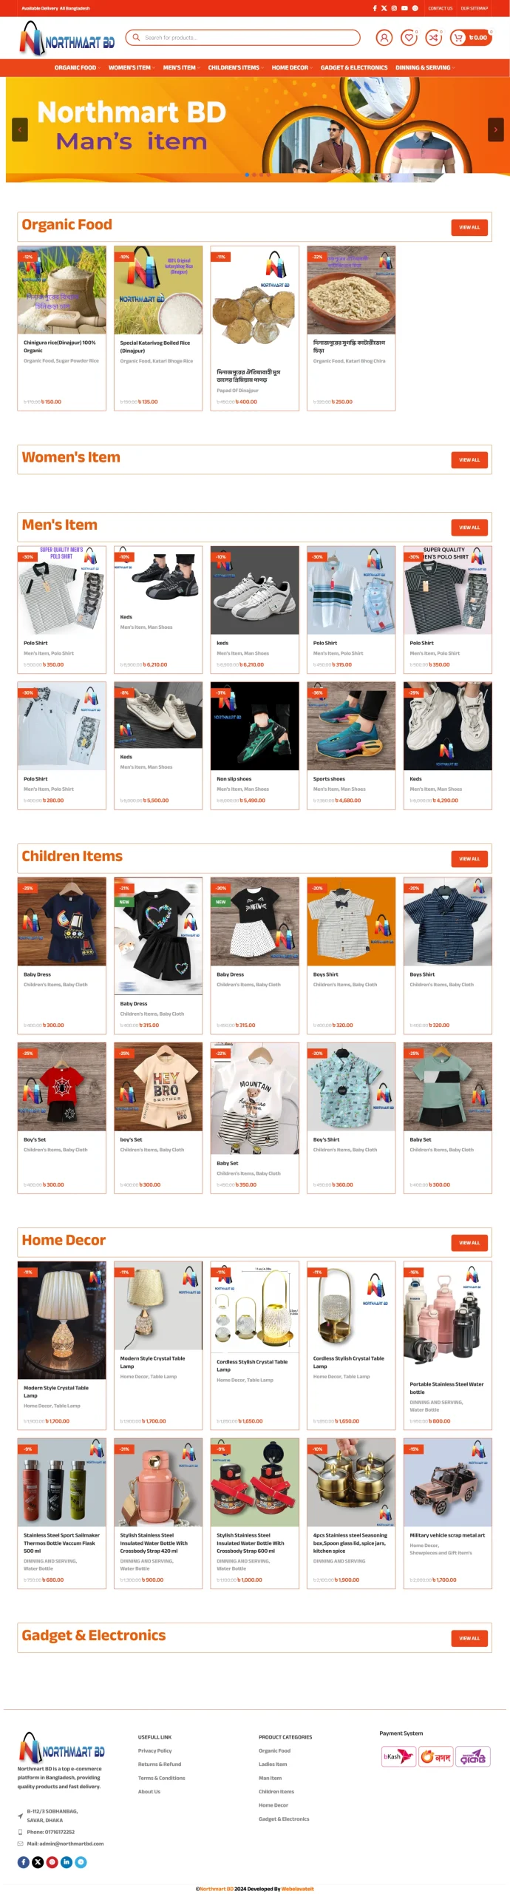Screen dimensions: 510x1894
Task: Open the user account icon in header
Action: tap(384, 37)
